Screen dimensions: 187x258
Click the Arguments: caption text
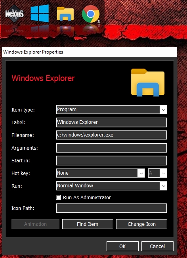[x=25, y=148]
